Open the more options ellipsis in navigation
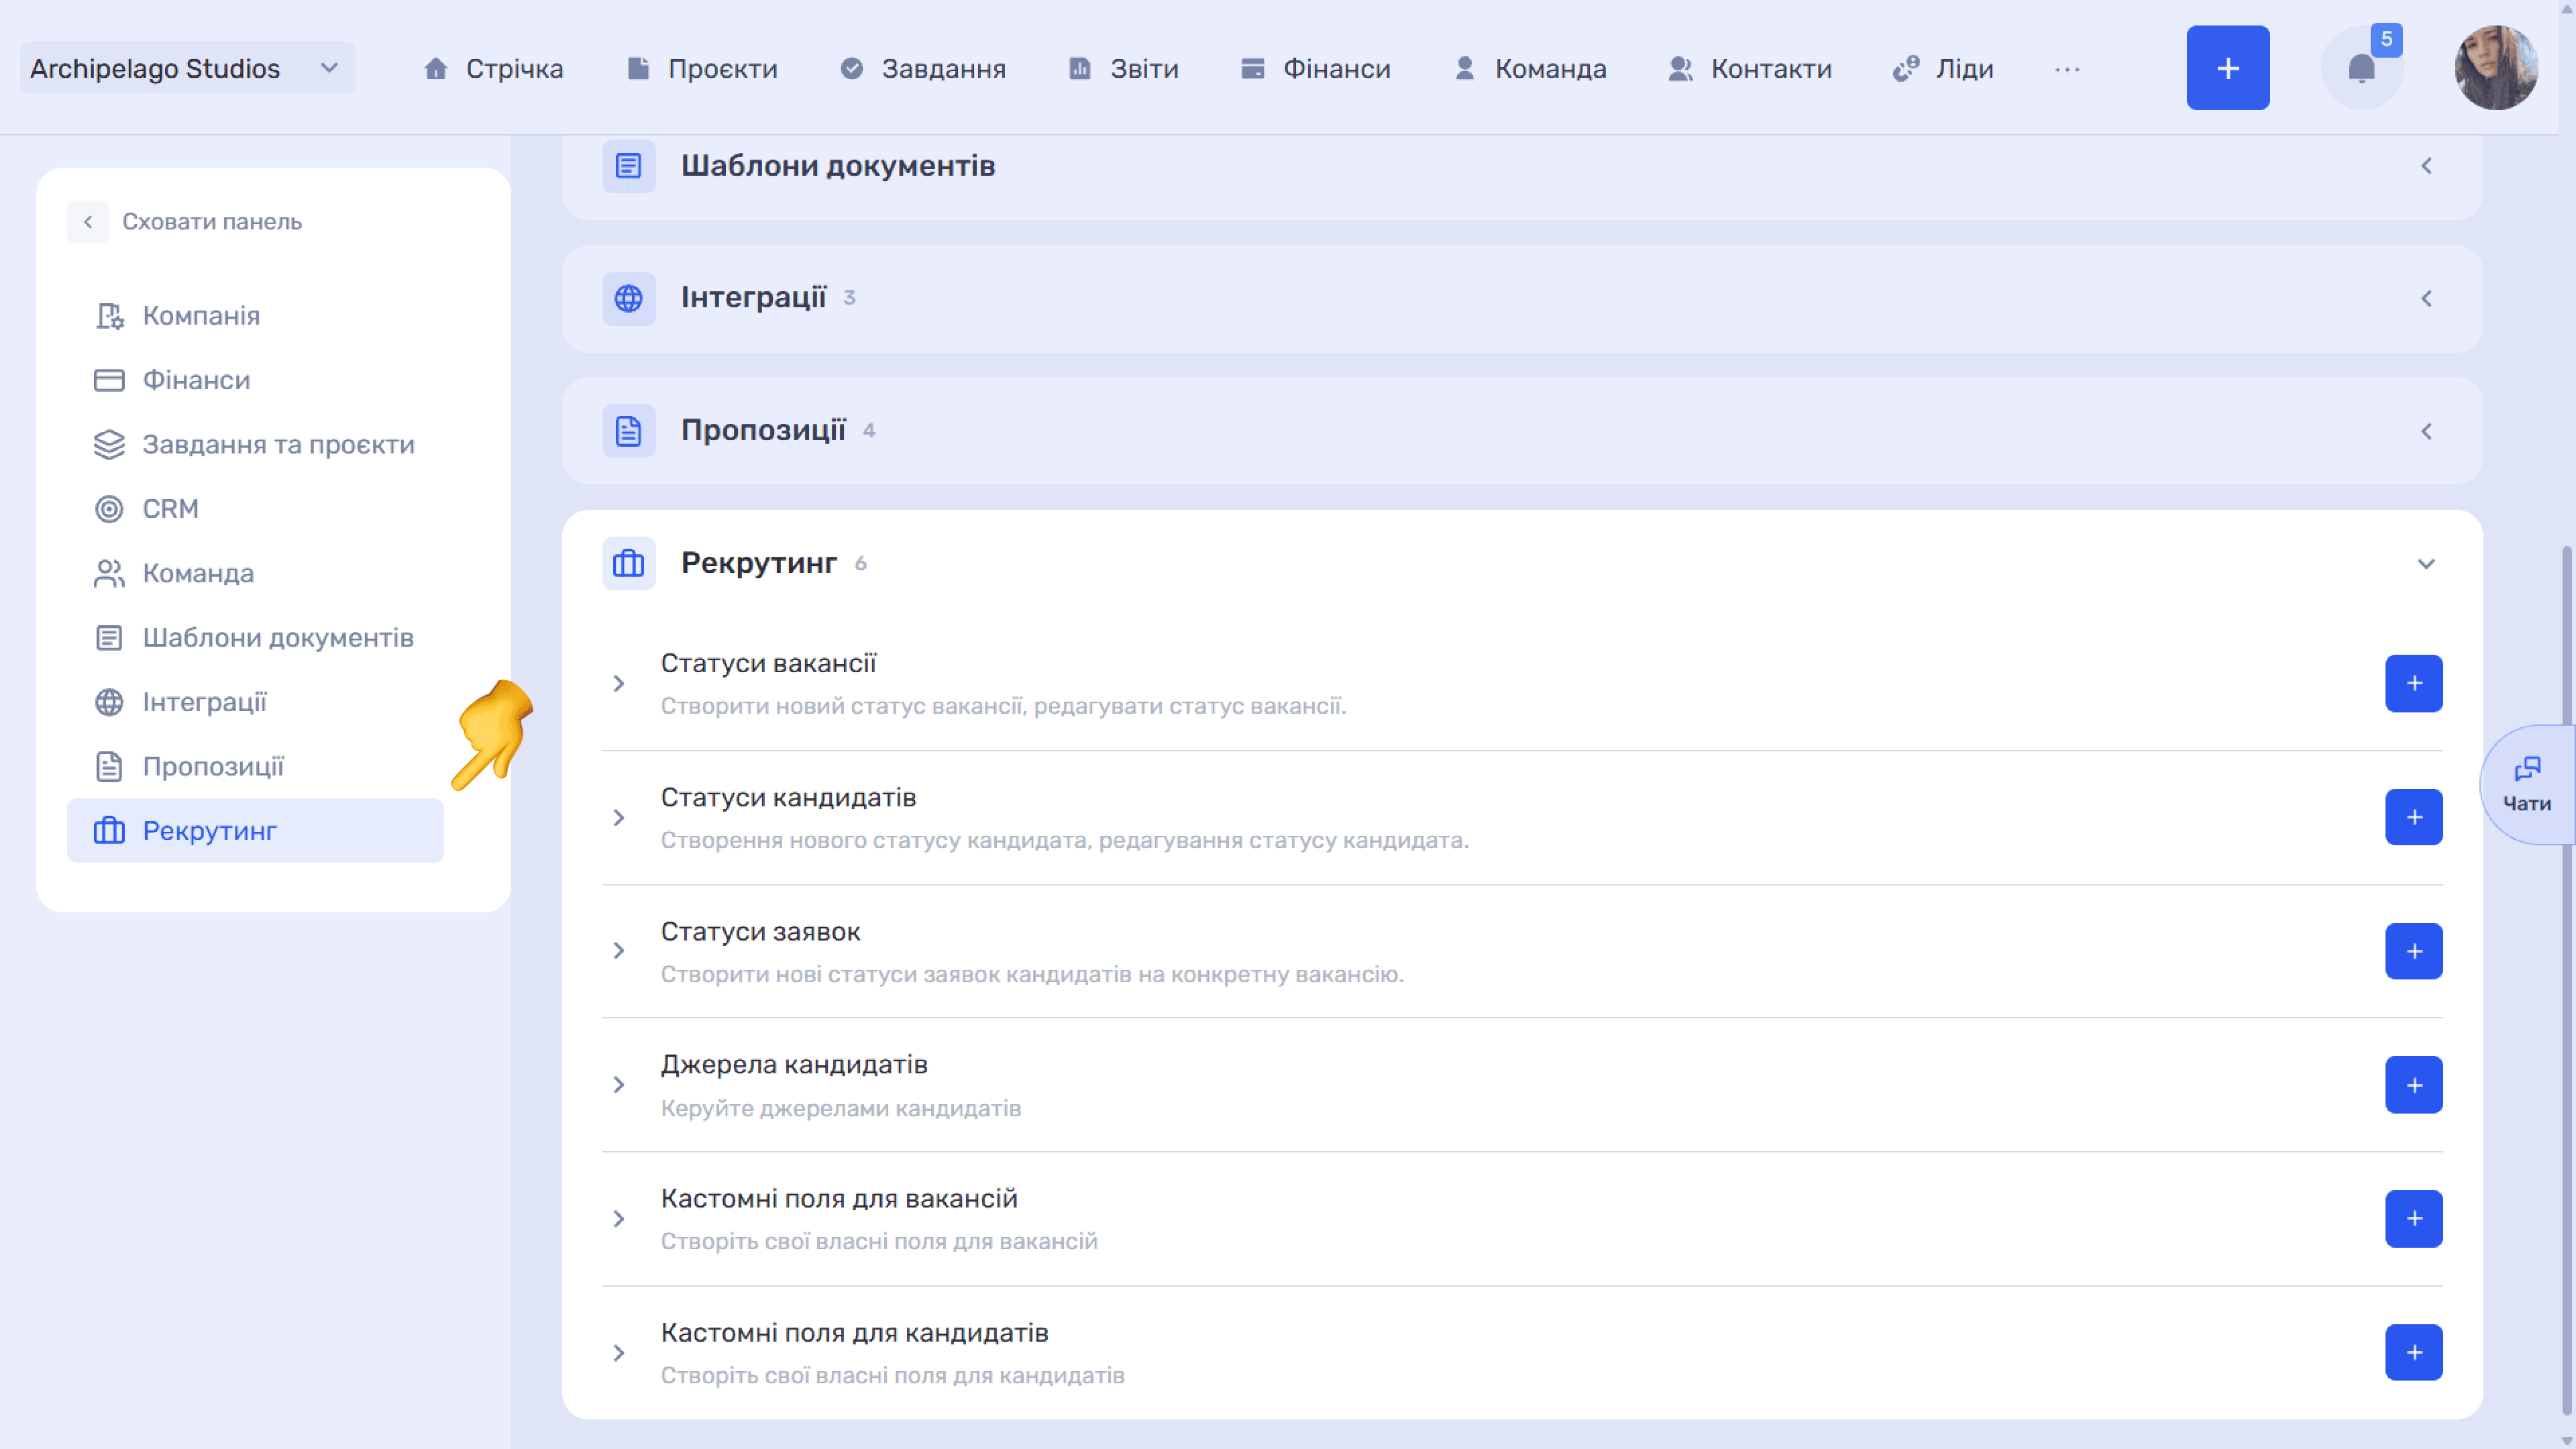The width and height of the screenshot is (2576, 1449). pyautogui.click(x=2067, y=69)
